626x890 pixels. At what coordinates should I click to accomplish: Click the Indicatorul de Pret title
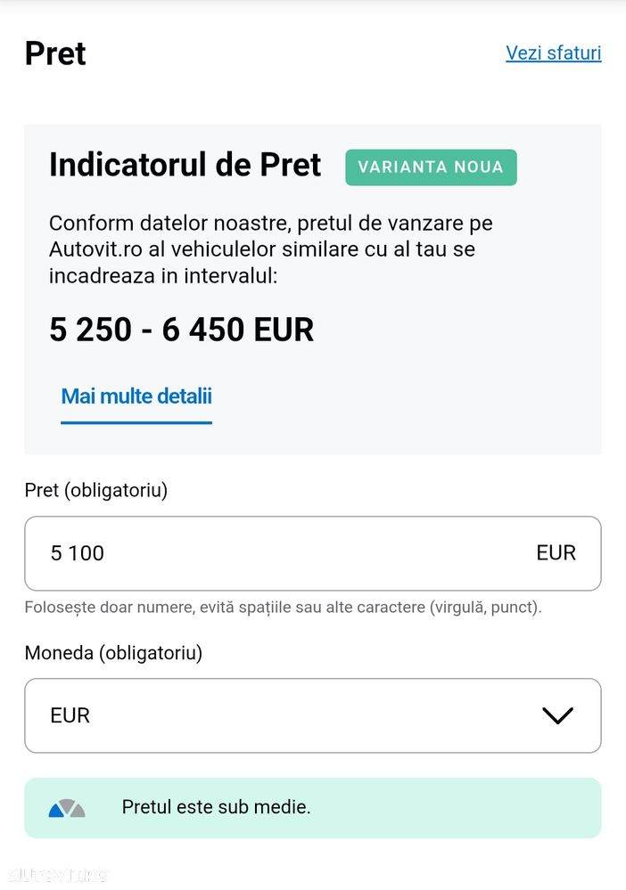185,165
